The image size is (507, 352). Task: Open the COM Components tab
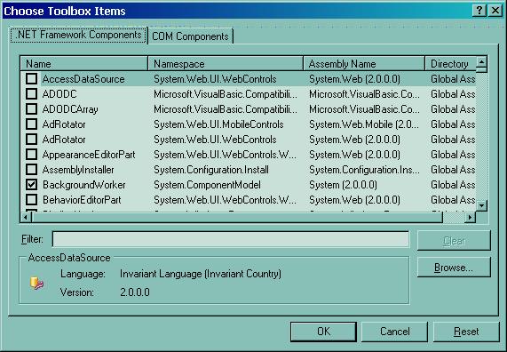click(190, 36)
